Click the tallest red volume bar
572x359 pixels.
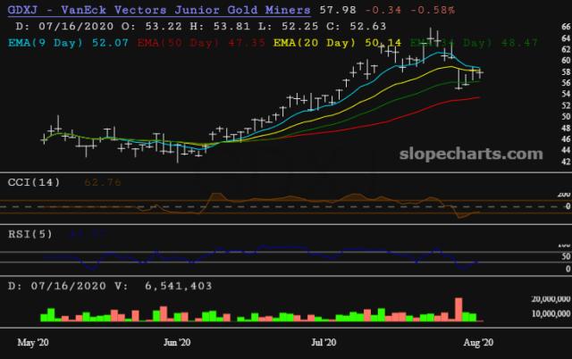pos(458,309)
